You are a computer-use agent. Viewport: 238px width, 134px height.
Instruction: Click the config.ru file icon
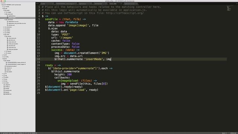pos(4,87)
